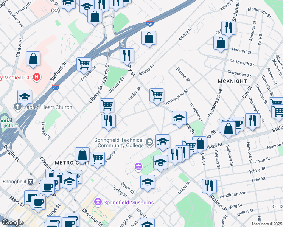Select the Springfield train station icon
The image size is (283, 227).
pos(30,182)
